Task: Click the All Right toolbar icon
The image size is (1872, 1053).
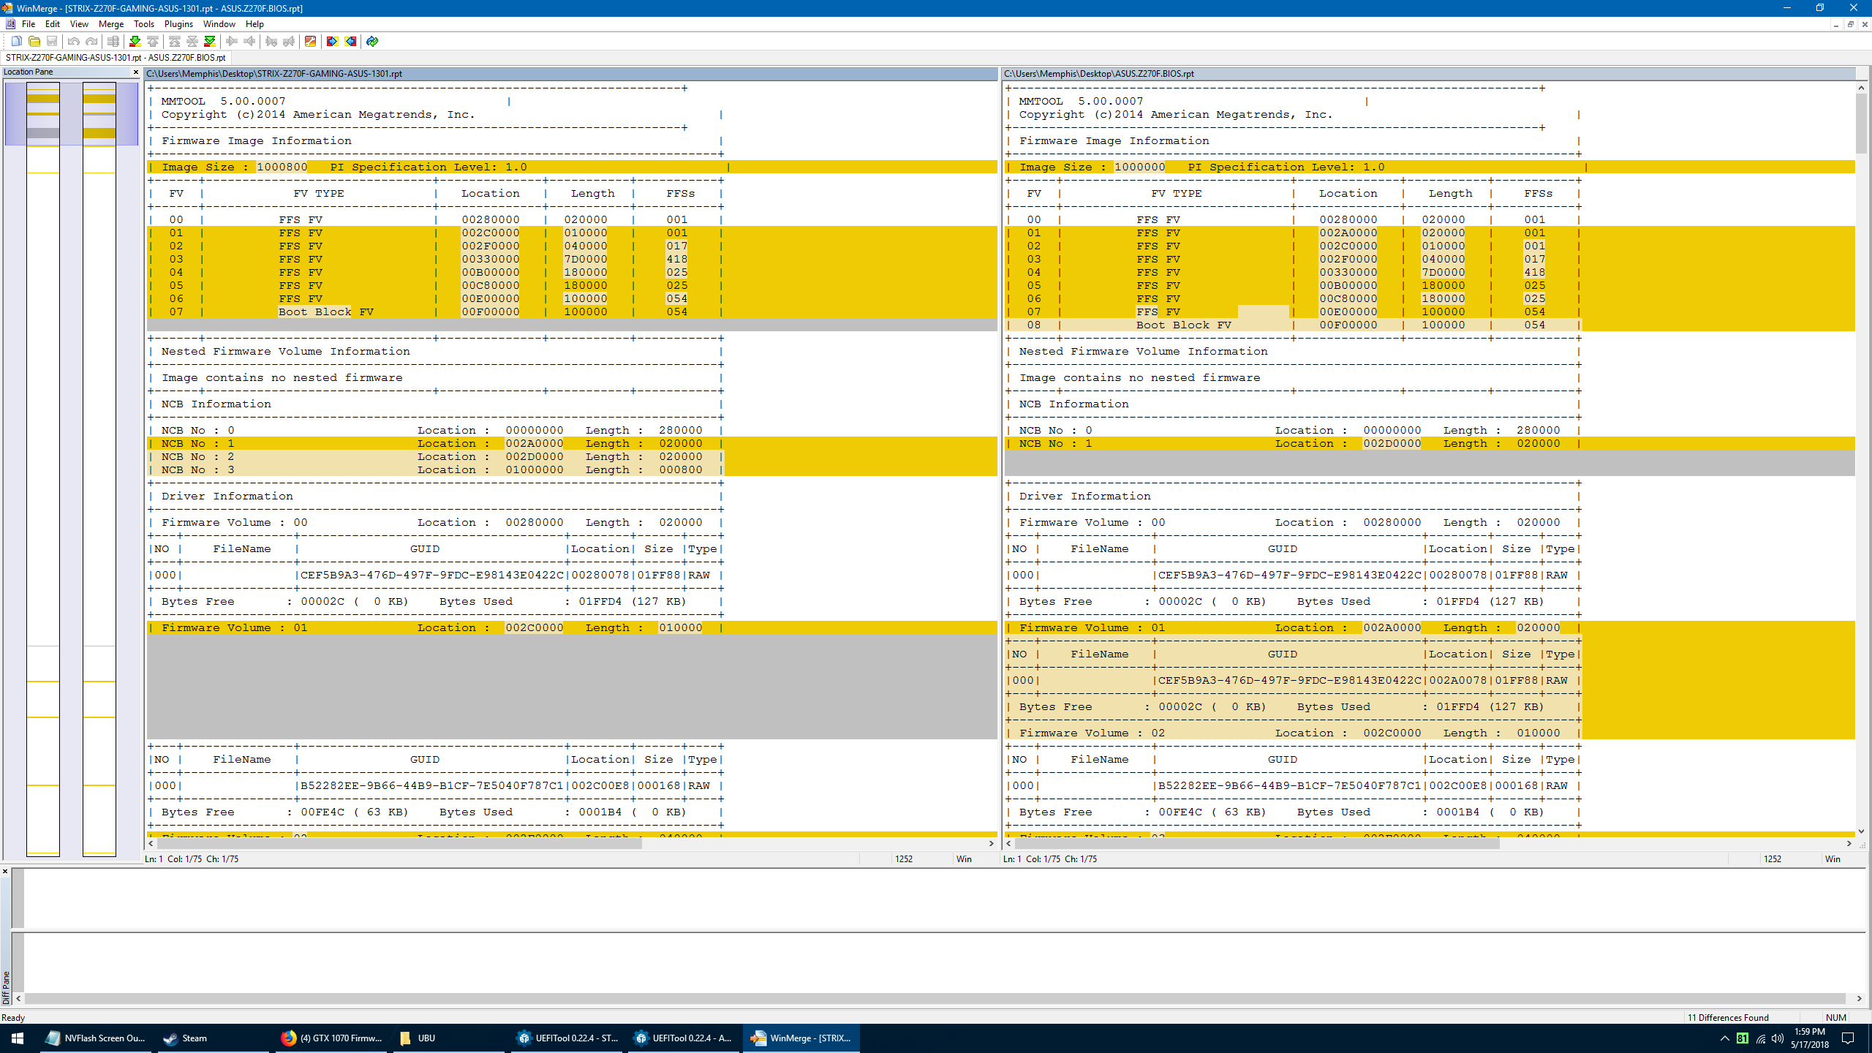Action: (333, 42)
